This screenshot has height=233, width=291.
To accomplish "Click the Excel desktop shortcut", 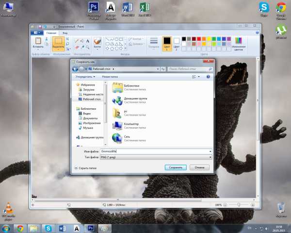I will (145, 9).
